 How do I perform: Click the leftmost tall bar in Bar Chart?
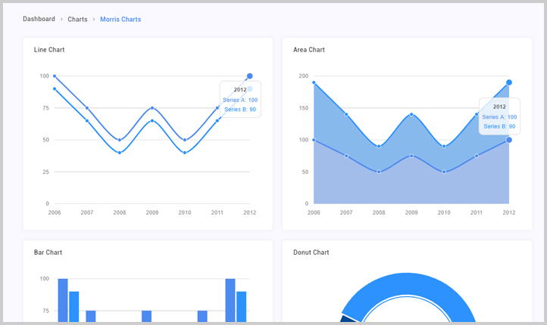tap(63, 300)
